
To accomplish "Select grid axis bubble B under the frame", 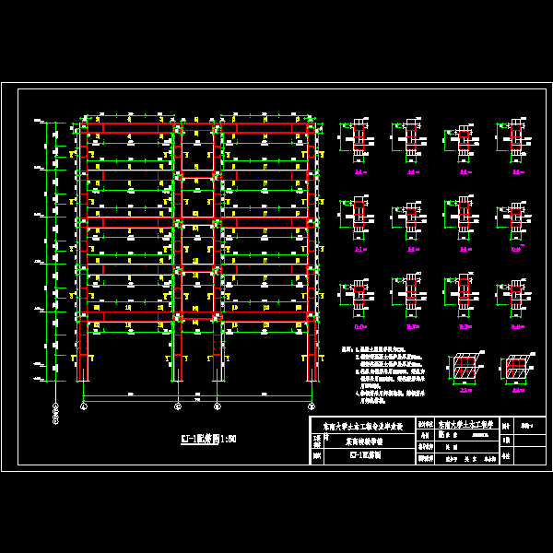I will 177,406.
